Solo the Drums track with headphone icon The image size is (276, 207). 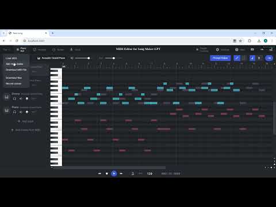pos(14,98)
